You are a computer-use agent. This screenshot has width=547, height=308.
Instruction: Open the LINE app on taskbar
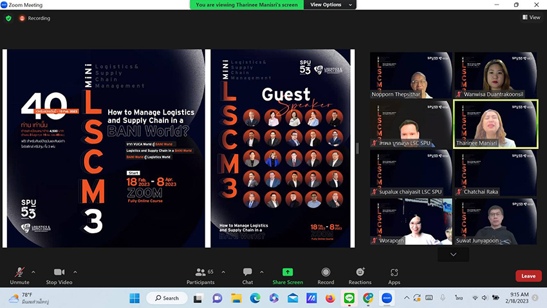point(349,298)
